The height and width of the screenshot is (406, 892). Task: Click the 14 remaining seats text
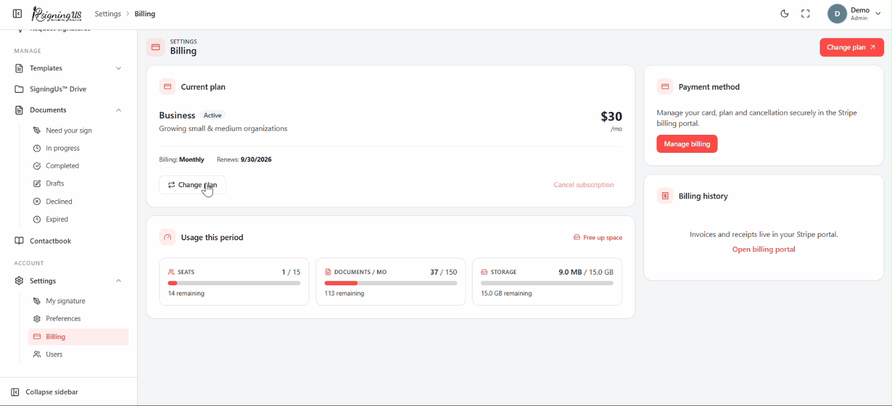coord(186,293)
